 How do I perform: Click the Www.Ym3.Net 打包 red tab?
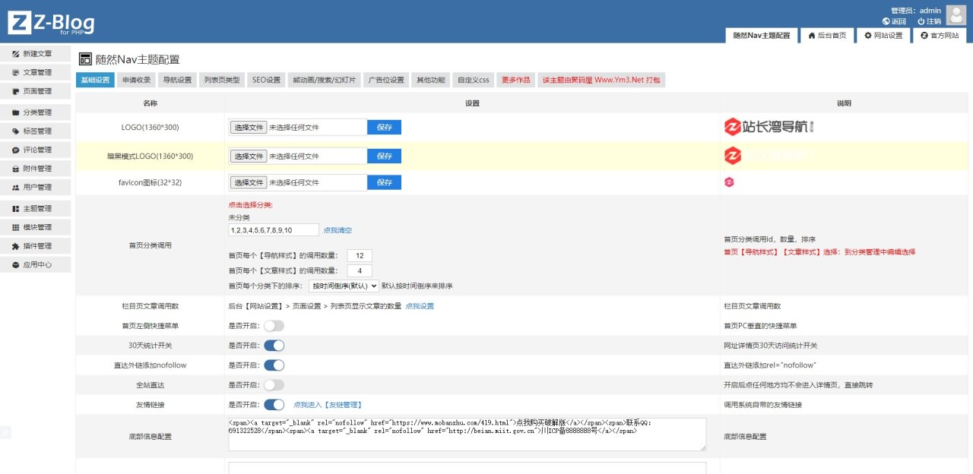(601, 80)
